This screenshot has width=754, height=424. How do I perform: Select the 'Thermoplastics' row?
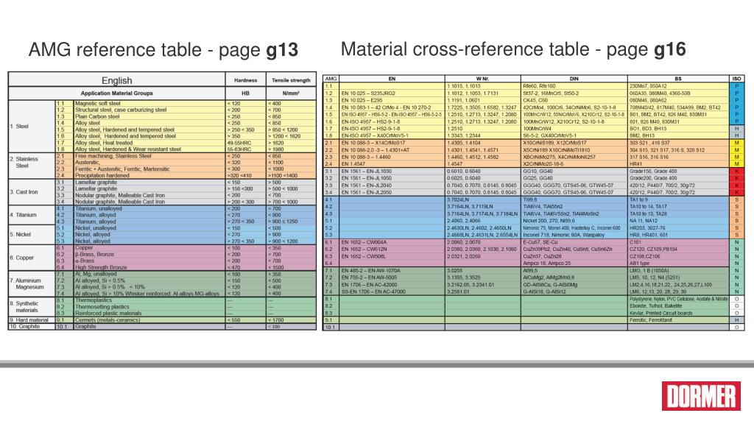click(186, 300)
